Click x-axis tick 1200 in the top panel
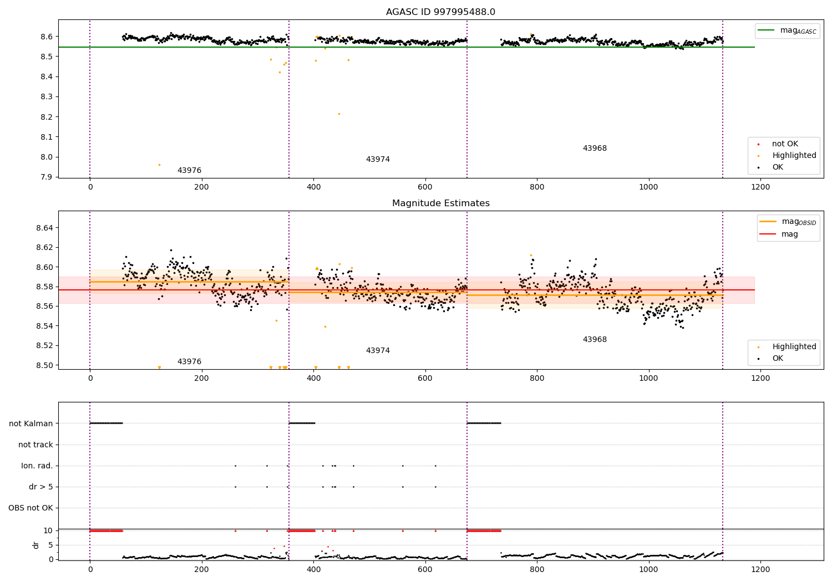Viewport: 832px width, 582px height. coord(760,187)
